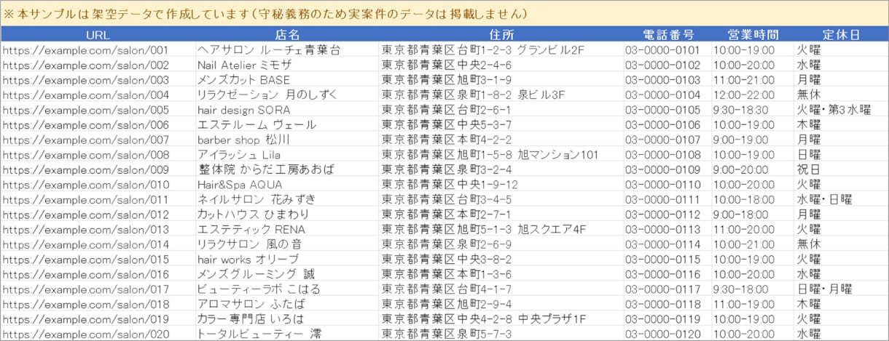
Task: Select the cell カラー専門店 いろは
Action: pos(287,318)
